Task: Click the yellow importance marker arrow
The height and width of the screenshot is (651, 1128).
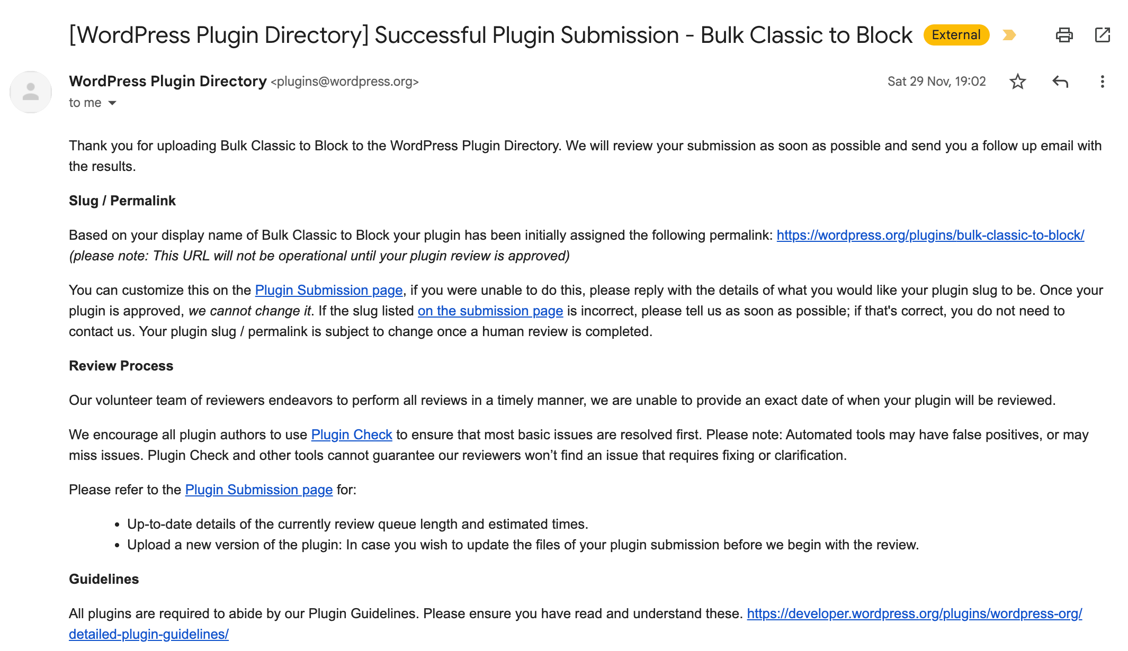Action: [1009, 34]
